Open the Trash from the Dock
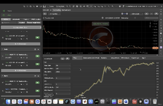Screen dimensions: 163x106 tap(155, 102)
